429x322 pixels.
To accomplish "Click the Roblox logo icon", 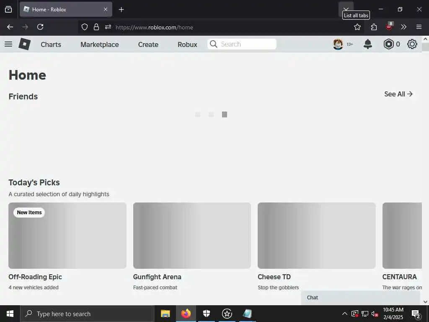I will click(24, 44).
